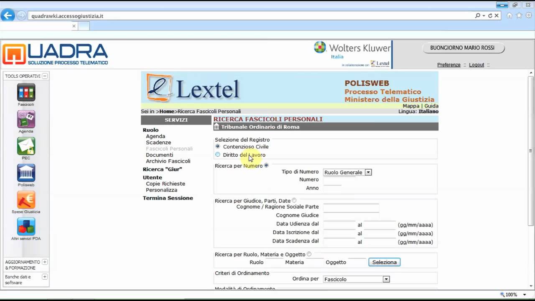Click the address bar search magnifier icon
Image resolution: width=535 pixels, height=301 pixels.
[478, 15]
